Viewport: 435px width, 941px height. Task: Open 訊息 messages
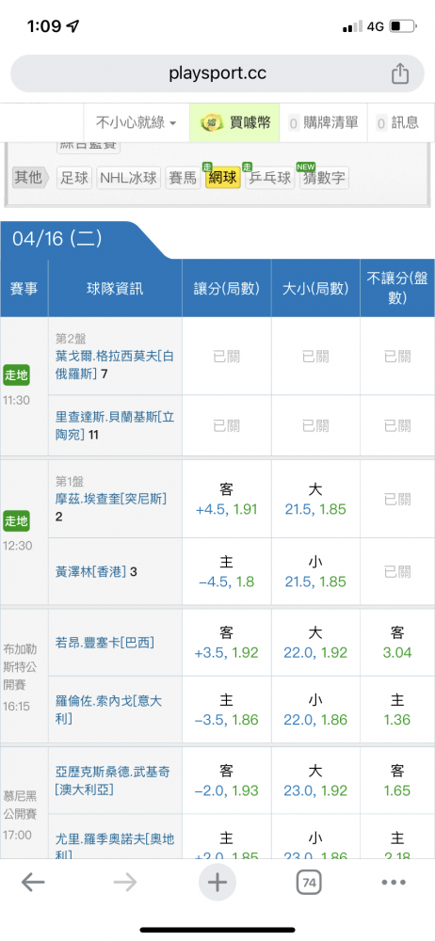pyautogui.click(x=399, y=123)
